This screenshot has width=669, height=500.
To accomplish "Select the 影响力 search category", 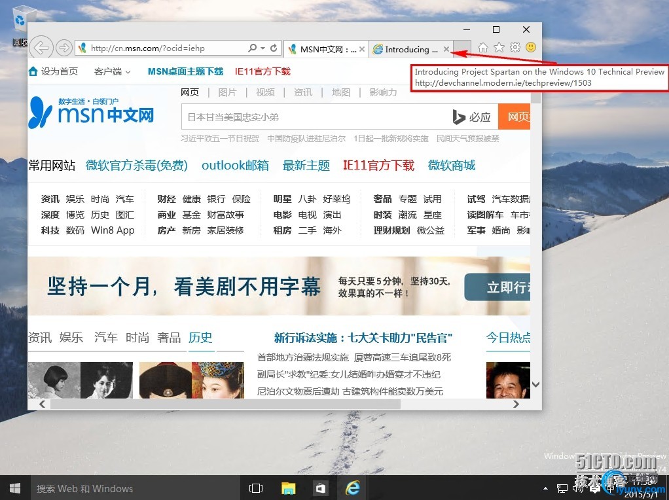I will pos(383,92).
